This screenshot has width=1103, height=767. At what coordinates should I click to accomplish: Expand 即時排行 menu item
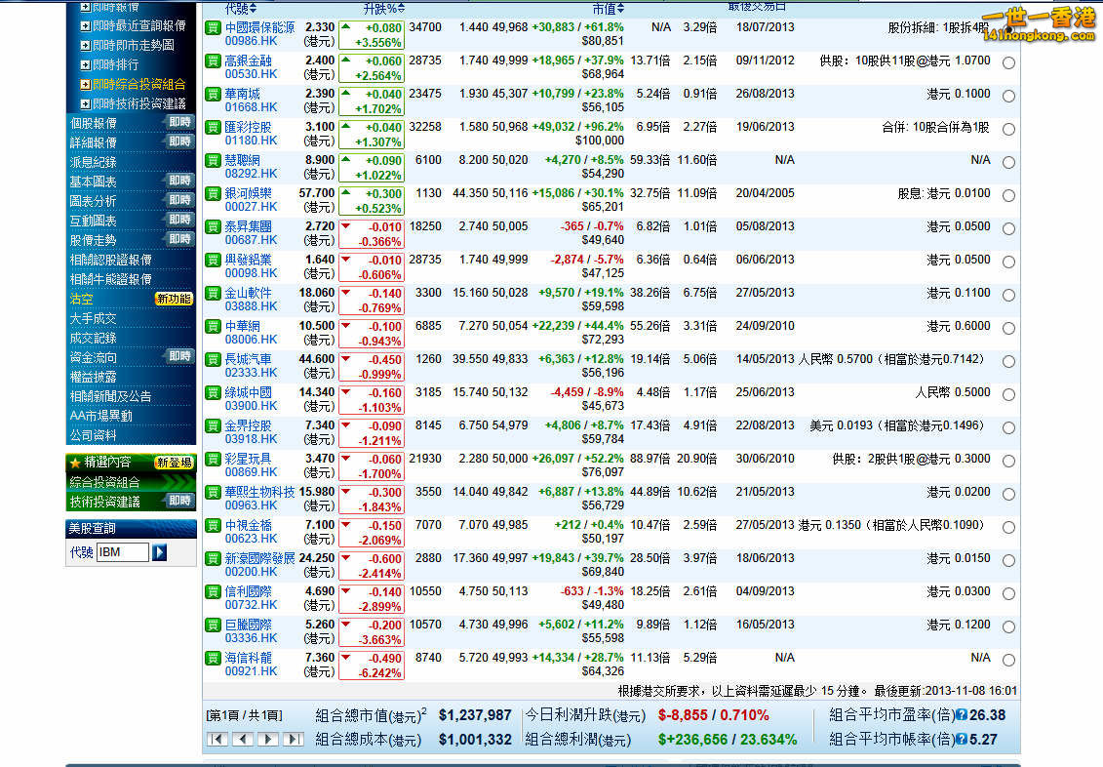click(x=110, y=64)
